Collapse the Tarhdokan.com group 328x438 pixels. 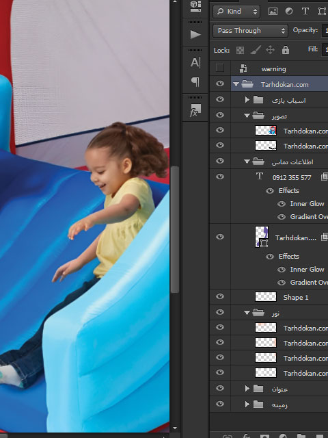tap(236, 83)
